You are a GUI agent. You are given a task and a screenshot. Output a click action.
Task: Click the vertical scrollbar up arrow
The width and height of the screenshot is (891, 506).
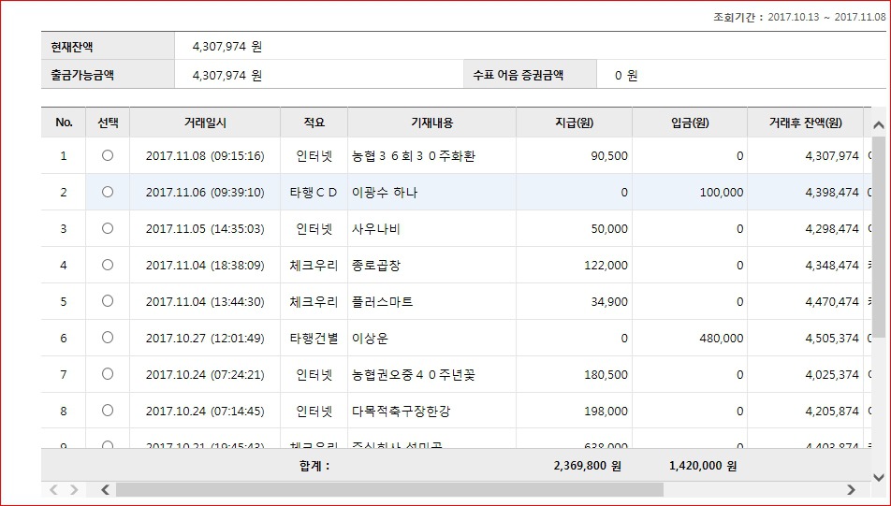click(x=879, y=125)
